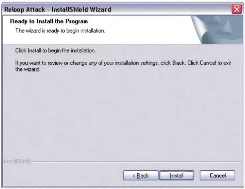
Task: Click the 'Click Install to begin' instruction text
Action: [x=55, y=50]
